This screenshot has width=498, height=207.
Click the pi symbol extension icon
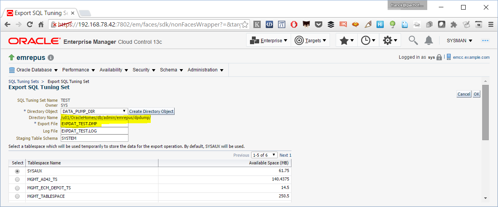(x=282, y=24)
